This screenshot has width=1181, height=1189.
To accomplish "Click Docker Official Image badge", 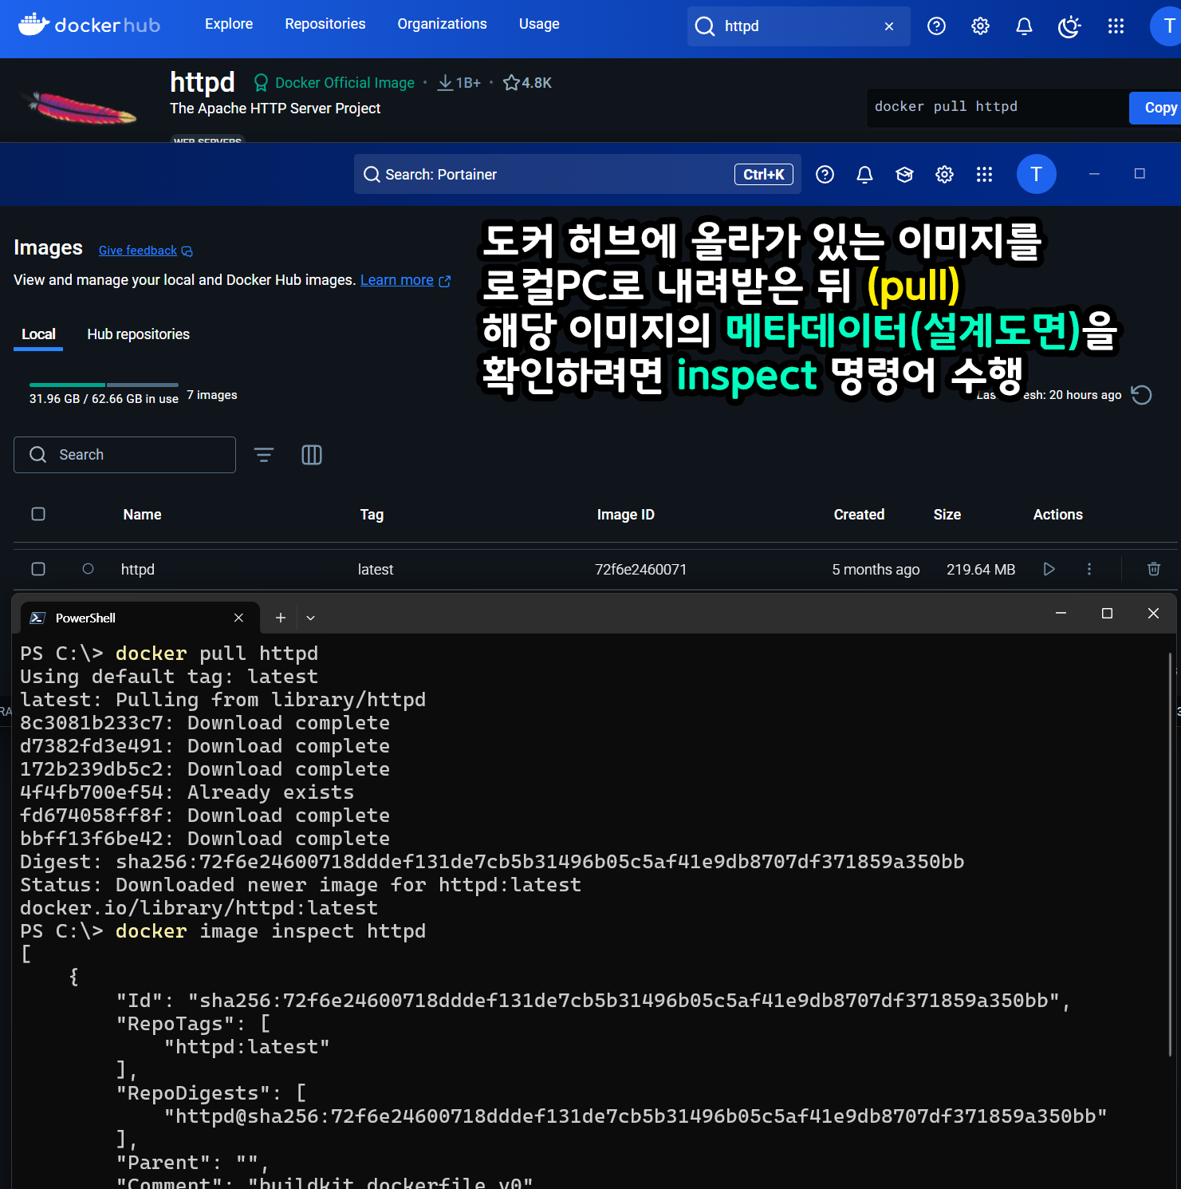I will pyautogui.click(x=334, y=83).
